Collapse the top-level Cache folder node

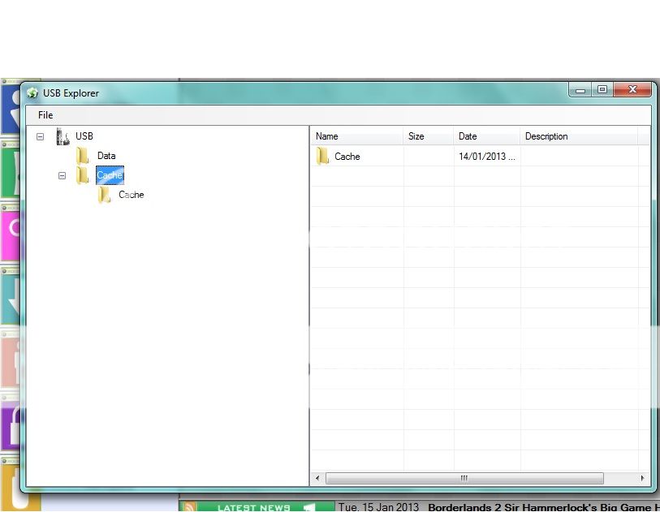click(62, 175)
